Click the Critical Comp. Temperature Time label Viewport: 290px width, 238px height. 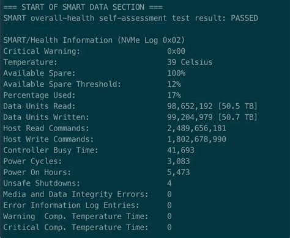pyautogui.click(x=76, y=227)
